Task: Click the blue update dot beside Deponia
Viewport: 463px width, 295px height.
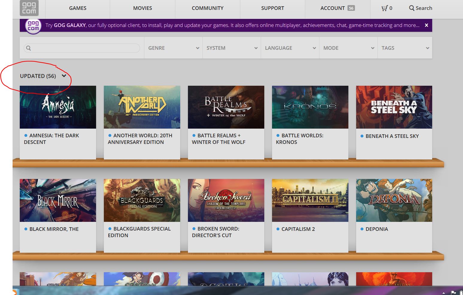Action: click(362, 229)
